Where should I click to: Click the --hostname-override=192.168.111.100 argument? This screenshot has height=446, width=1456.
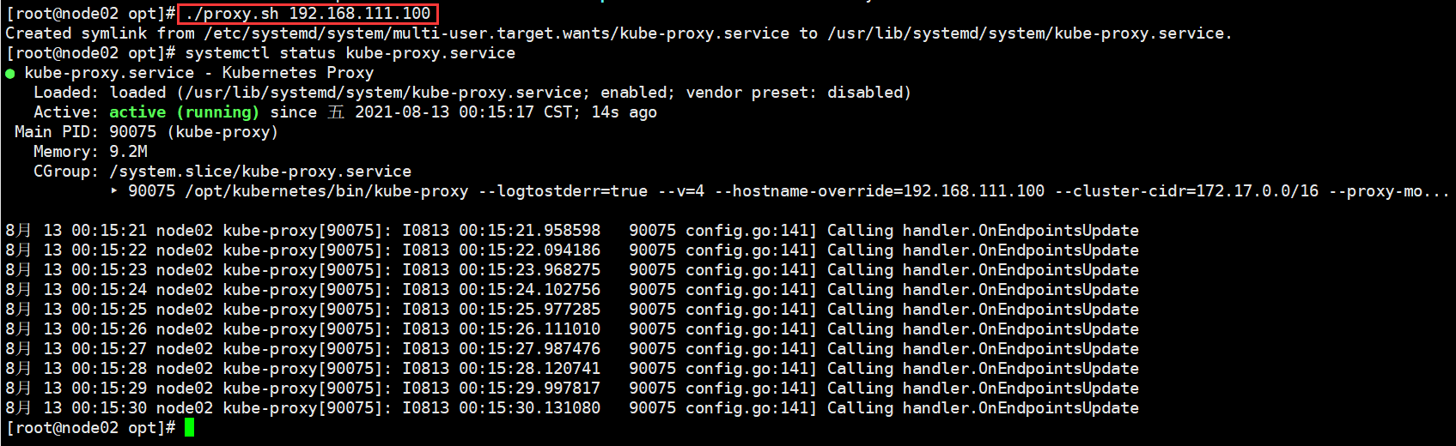(x=880, y=191)
